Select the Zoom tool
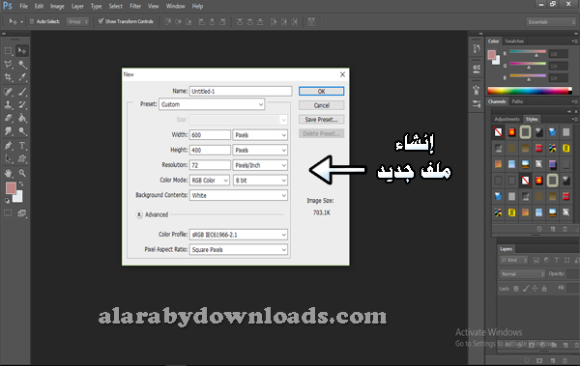580x366 pixels. coord(22,173)
